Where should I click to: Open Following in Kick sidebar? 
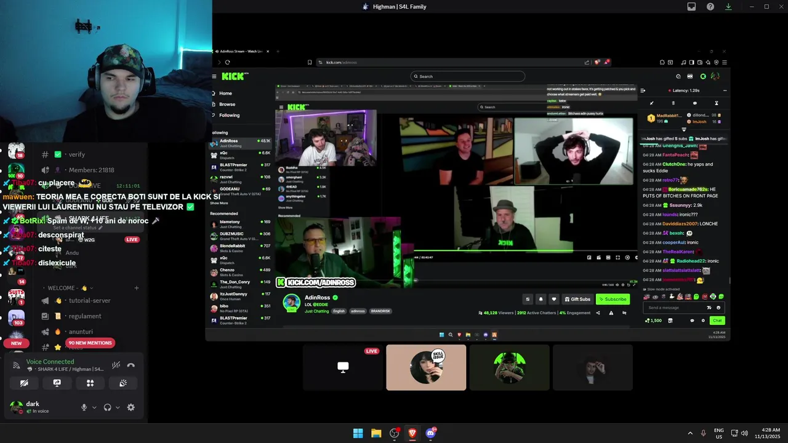click(x=229, y=115)
